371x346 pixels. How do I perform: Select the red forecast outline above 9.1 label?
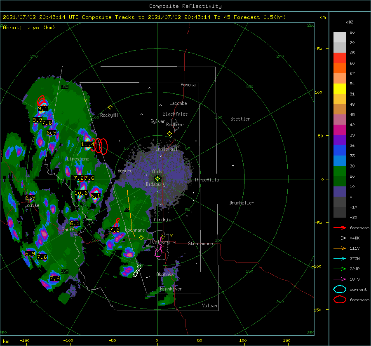[41, 100]
